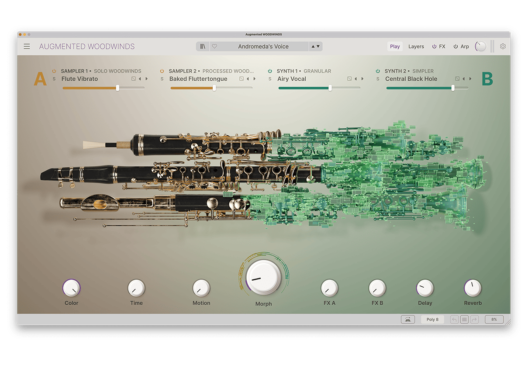Open the Poly 8 polyphony selector
Viewport: 528px width, 368px height.
[x=432, y=320]
